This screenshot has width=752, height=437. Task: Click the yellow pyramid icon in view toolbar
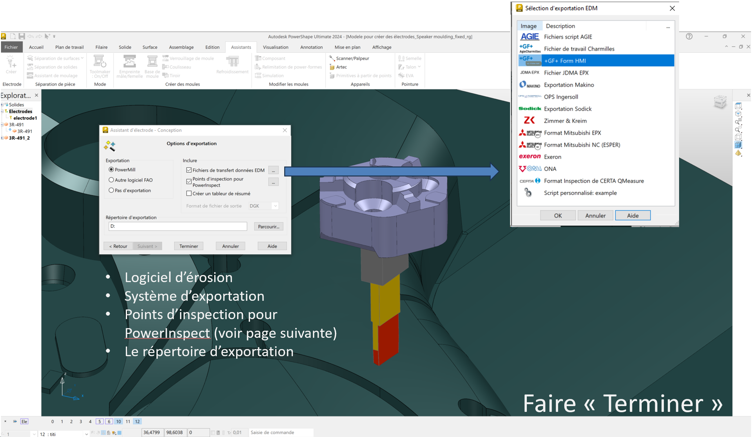[x=738, y=153]
